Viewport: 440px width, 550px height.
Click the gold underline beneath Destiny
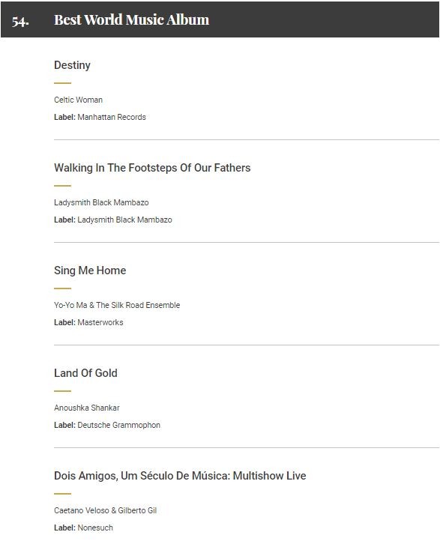click(x=62, y=83)
